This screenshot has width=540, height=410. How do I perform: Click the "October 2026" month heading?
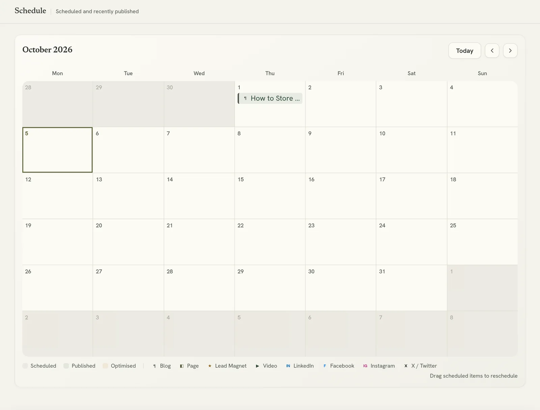point(47,50)
